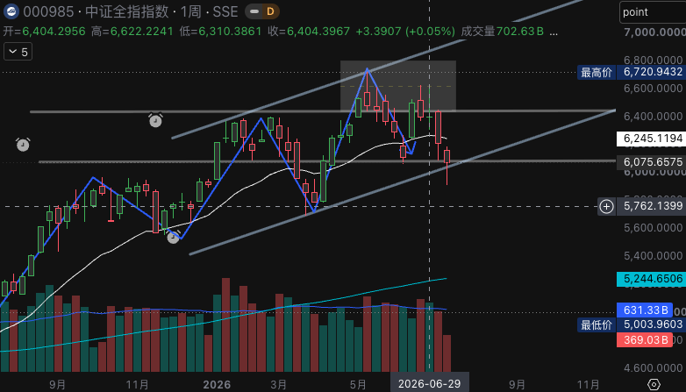686x392 pixels.
Task: Collapse the indicator legend showing 5
Action: [x=18, y=52]
